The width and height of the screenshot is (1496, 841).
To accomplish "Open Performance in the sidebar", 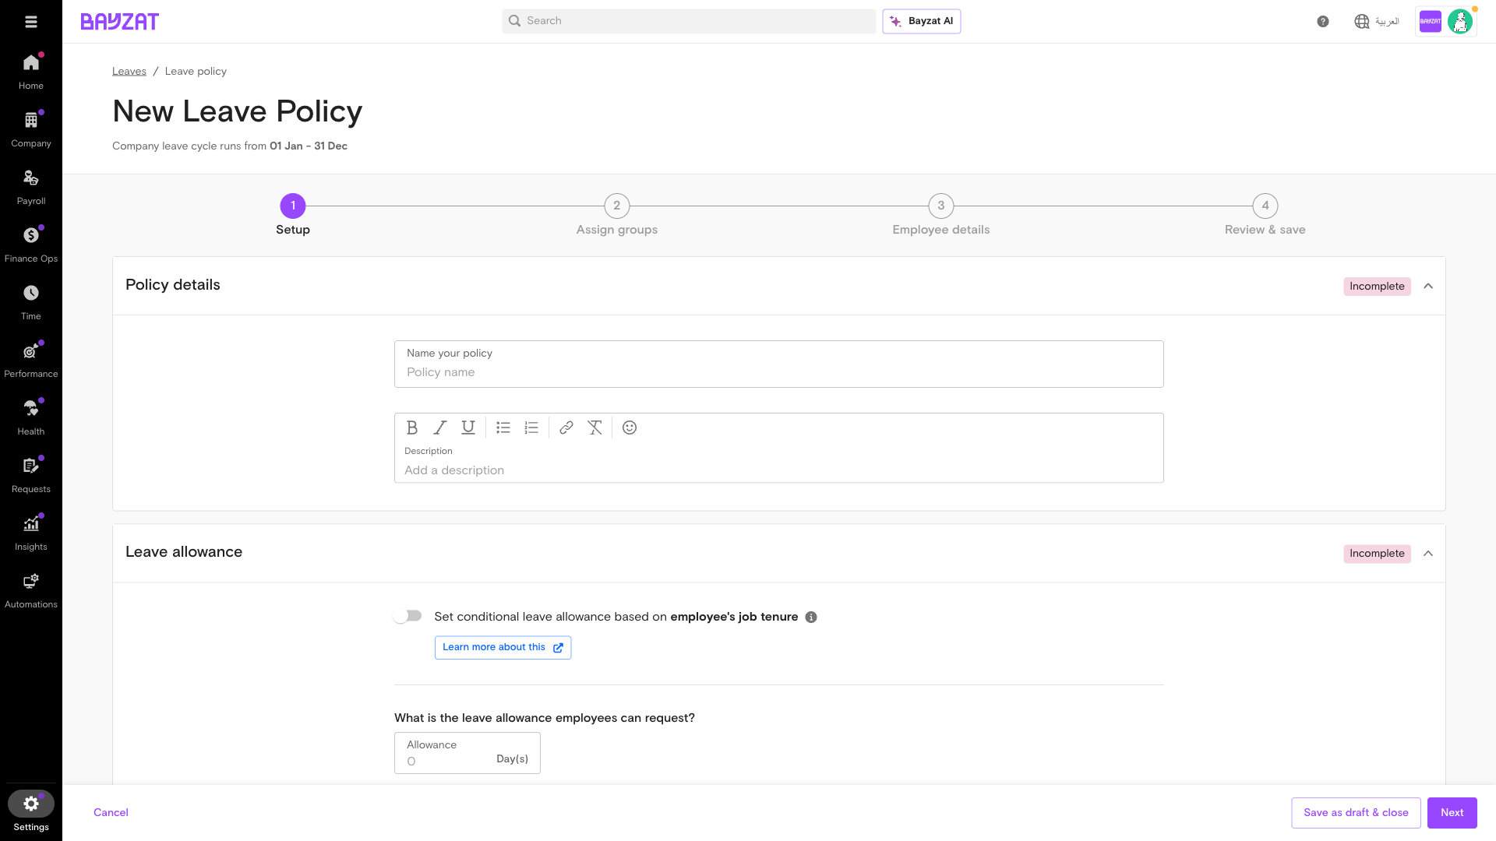I will click(x=31, y=360).
